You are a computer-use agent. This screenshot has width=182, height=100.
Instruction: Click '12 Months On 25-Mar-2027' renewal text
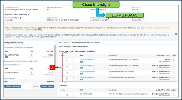tap(99, 20)
